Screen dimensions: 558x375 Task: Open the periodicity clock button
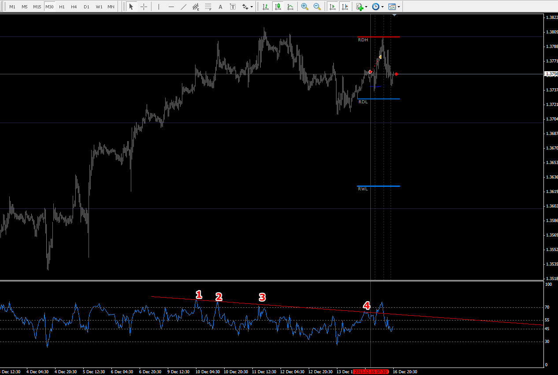click(375, 7)
